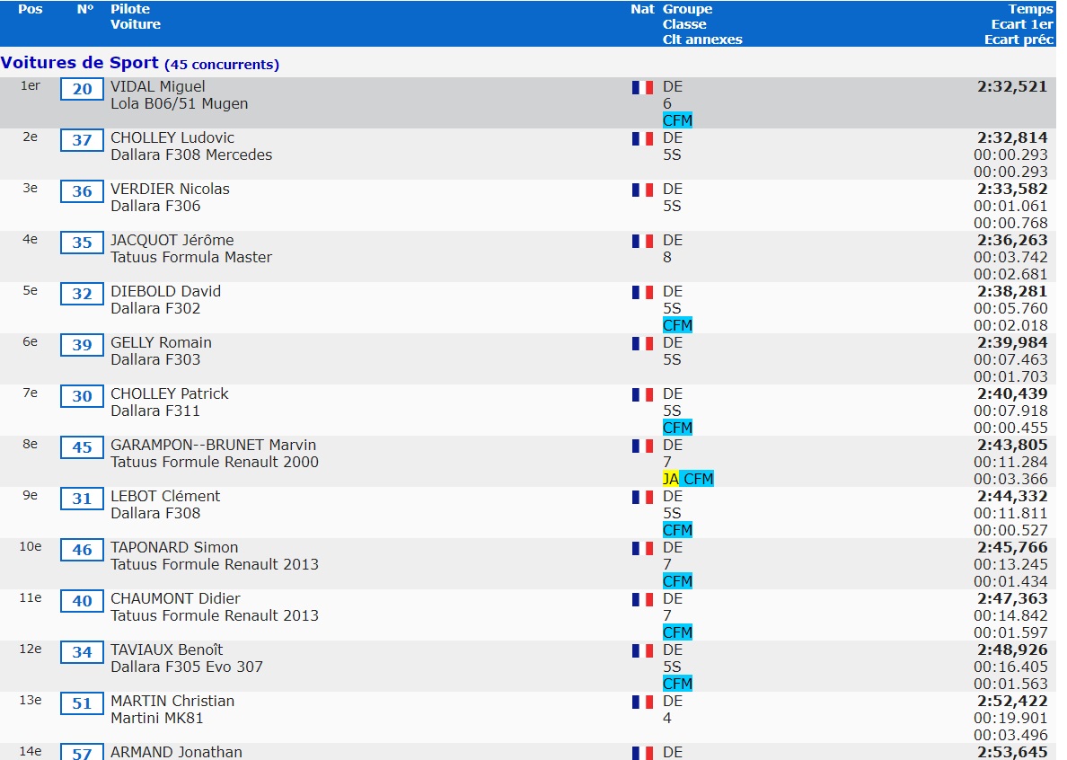Click the French flag in DIEBOLD David's row

pos(642,293)
